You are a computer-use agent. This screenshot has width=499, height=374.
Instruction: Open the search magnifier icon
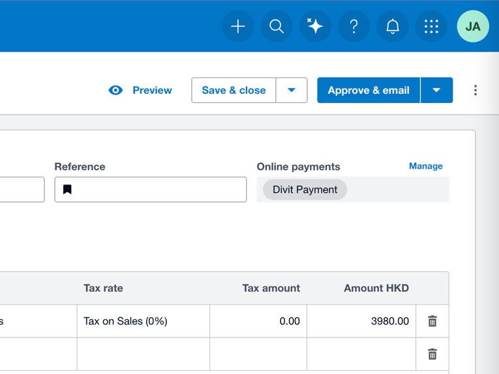(277, 26)
